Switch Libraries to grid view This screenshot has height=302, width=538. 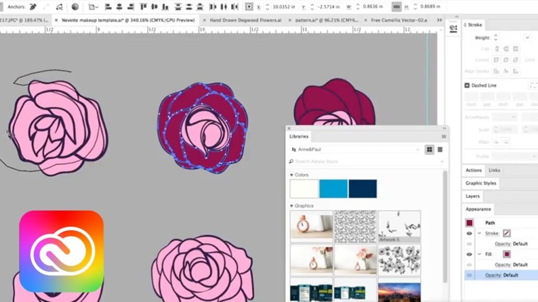[x=429, y=149]
